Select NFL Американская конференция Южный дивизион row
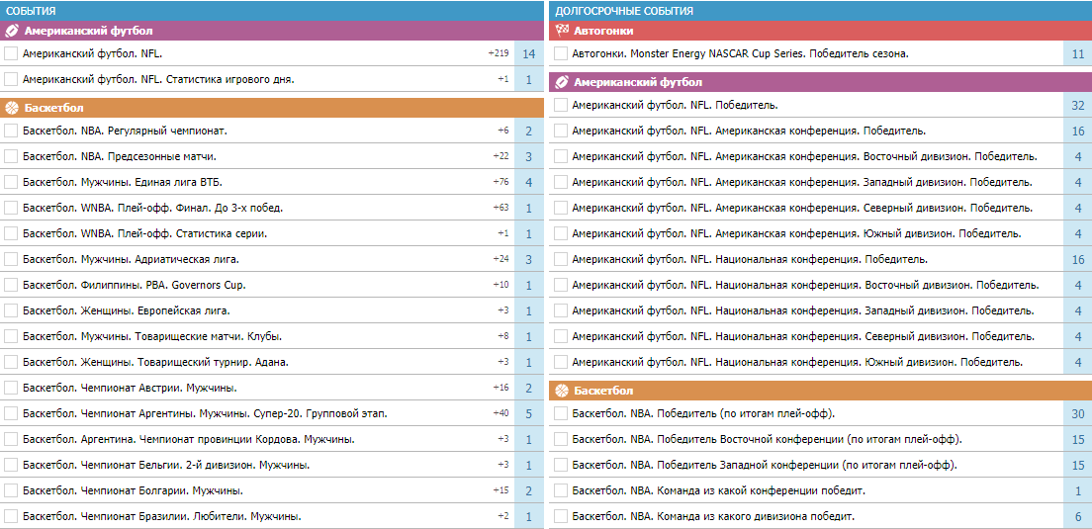1092x529 pixels. (x=820, y=234)
